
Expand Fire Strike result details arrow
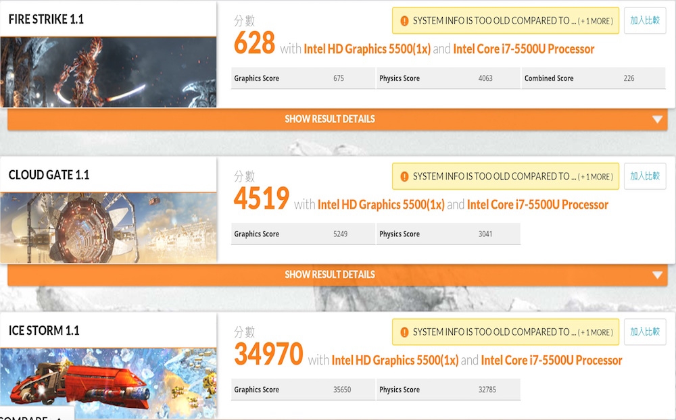(657, 120)
